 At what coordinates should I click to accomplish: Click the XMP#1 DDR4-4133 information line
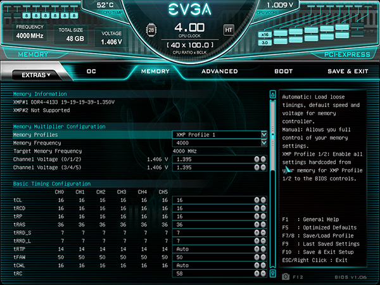(x=64, y=102)
